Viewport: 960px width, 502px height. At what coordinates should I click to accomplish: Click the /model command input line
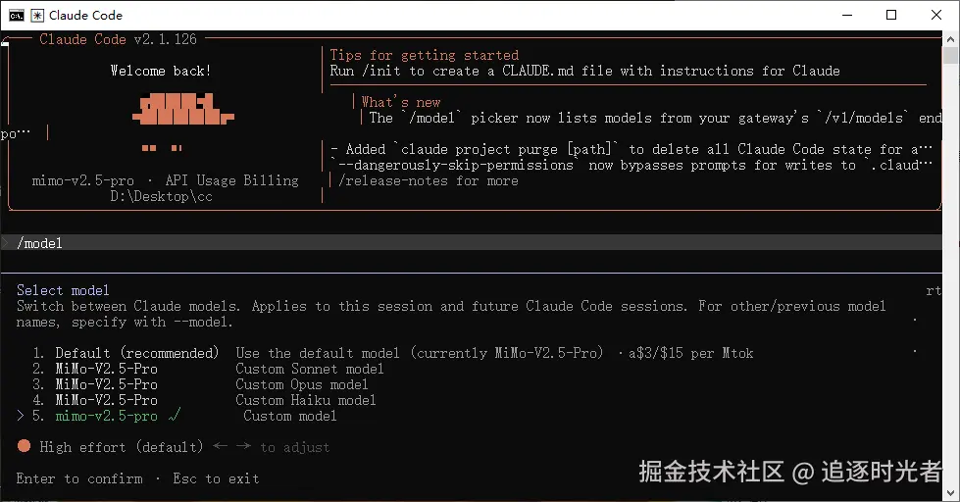pos(472,242)
